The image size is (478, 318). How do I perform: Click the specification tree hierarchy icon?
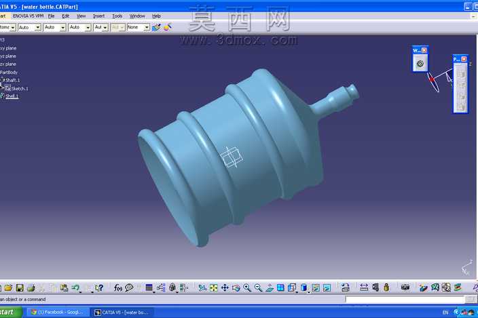click(x=161, y=287)
